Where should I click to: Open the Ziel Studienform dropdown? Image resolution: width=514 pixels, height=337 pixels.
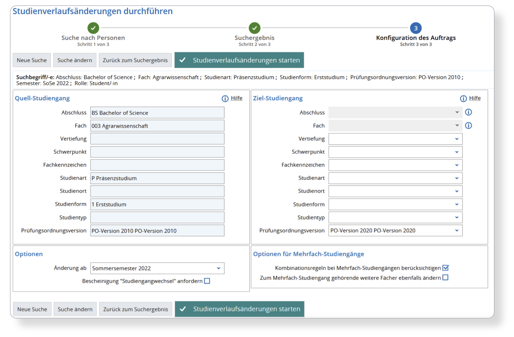(395, 204)
